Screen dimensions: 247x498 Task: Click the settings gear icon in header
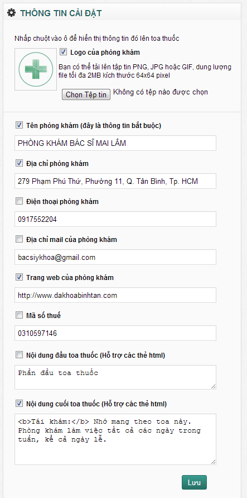(x=11, y=13)
